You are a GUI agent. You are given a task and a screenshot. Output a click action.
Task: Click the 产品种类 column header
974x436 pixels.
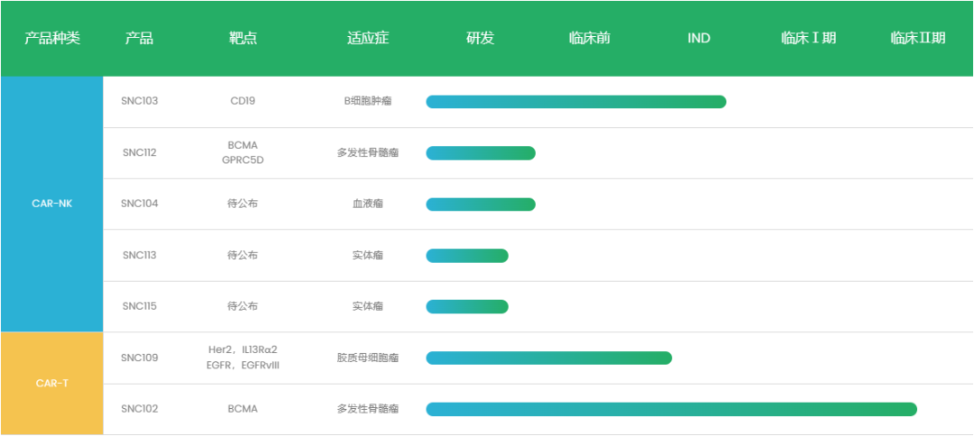pyautogui.click(x=51, y=38)
